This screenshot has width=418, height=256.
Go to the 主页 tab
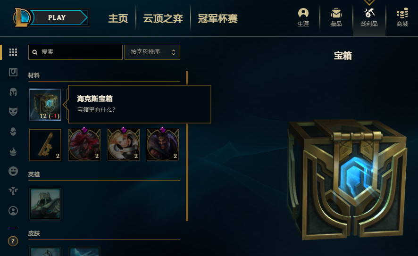118,18
